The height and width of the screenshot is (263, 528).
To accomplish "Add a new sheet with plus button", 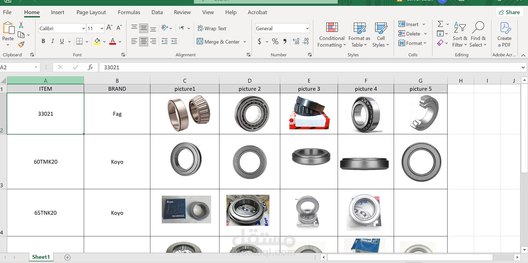I will click(67, 257).
